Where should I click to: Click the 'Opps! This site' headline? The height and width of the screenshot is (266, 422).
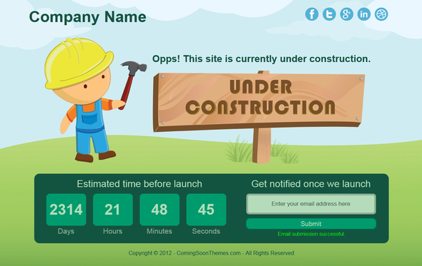coord(261,58)
